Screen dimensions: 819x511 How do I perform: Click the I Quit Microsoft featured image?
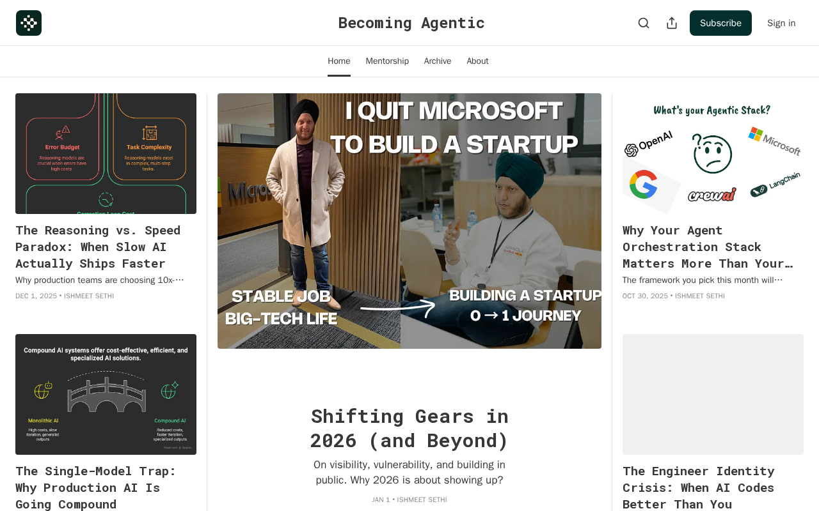point(409,221)
